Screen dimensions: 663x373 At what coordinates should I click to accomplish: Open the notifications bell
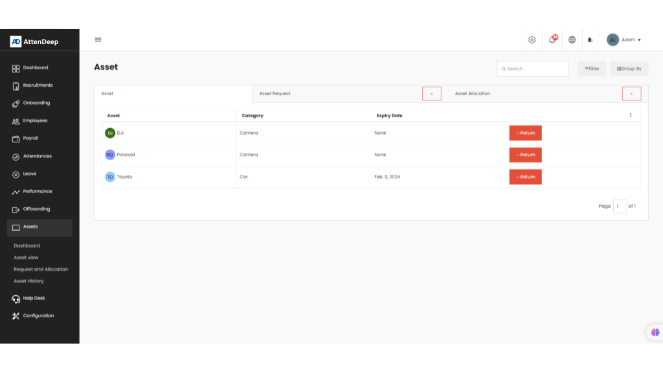click(552, 40)
